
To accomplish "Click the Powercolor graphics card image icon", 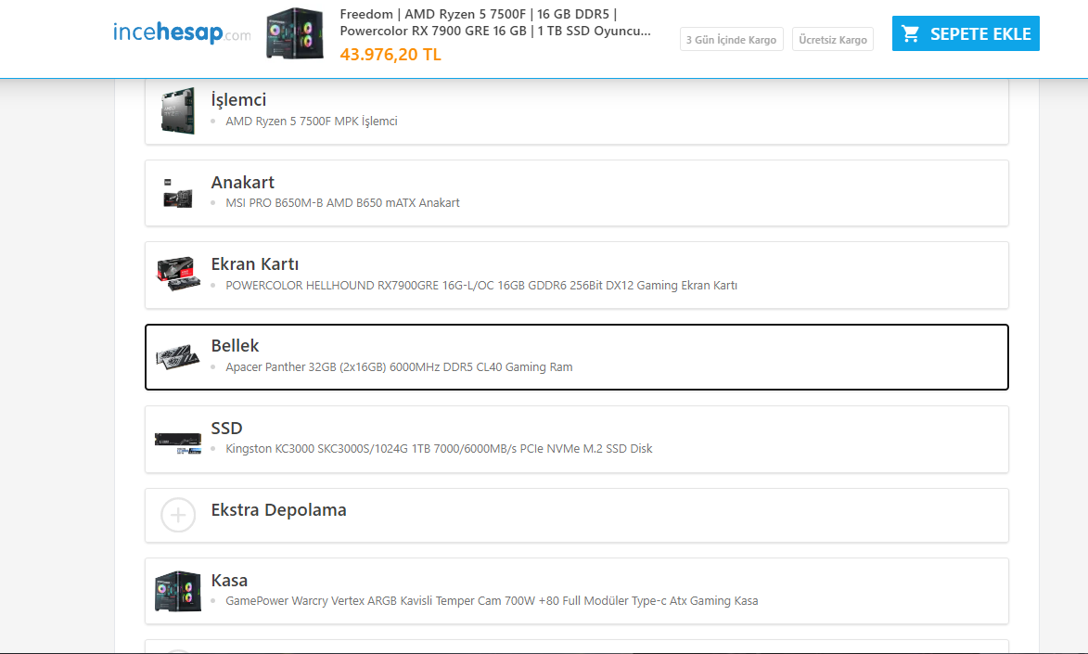I will pyautogui.click(x=178, y=275).
